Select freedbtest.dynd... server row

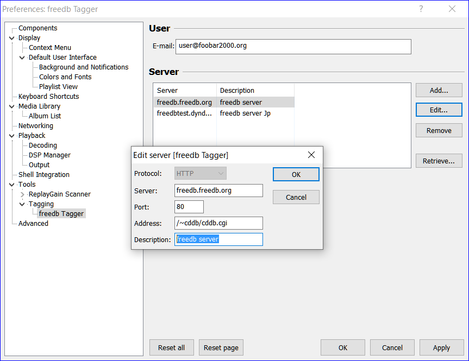[224, 113]
